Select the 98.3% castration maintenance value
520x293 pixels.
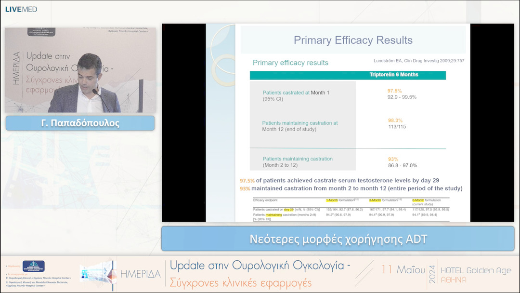(395, 120)
